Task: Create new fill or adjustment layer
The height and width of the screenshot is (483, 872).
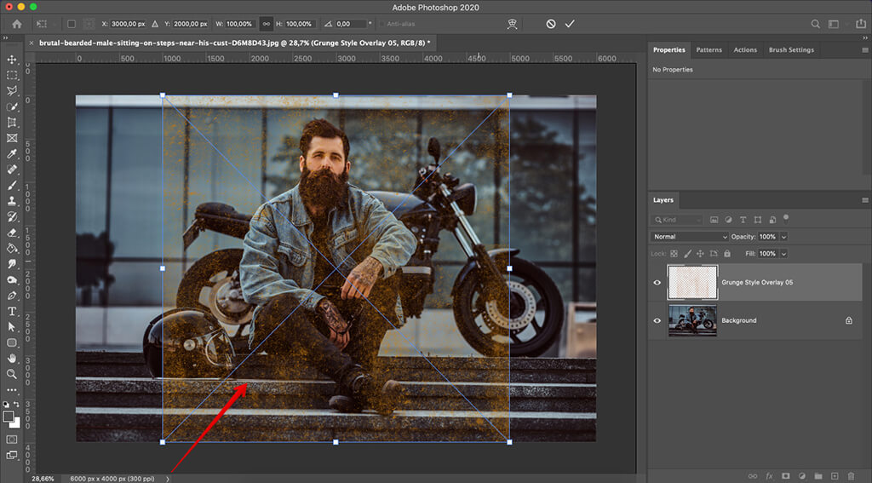Action: [x=802, y=476]
